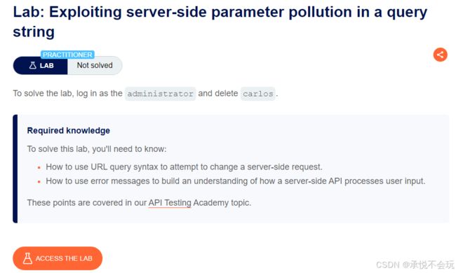Follow the API Testing link

170,202
